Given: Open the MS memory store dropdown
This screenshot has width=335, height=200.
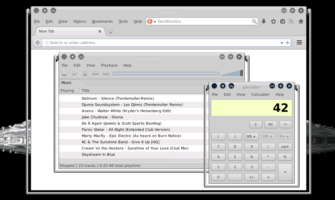Looking at the screenshot, I should pos(252,136).
